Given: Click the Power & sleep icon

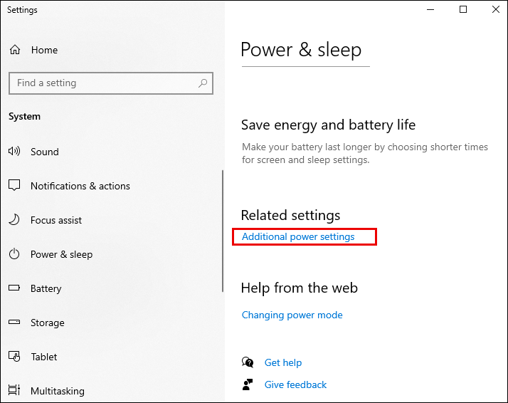Looking at the screenshot, I should pos(14,254).
